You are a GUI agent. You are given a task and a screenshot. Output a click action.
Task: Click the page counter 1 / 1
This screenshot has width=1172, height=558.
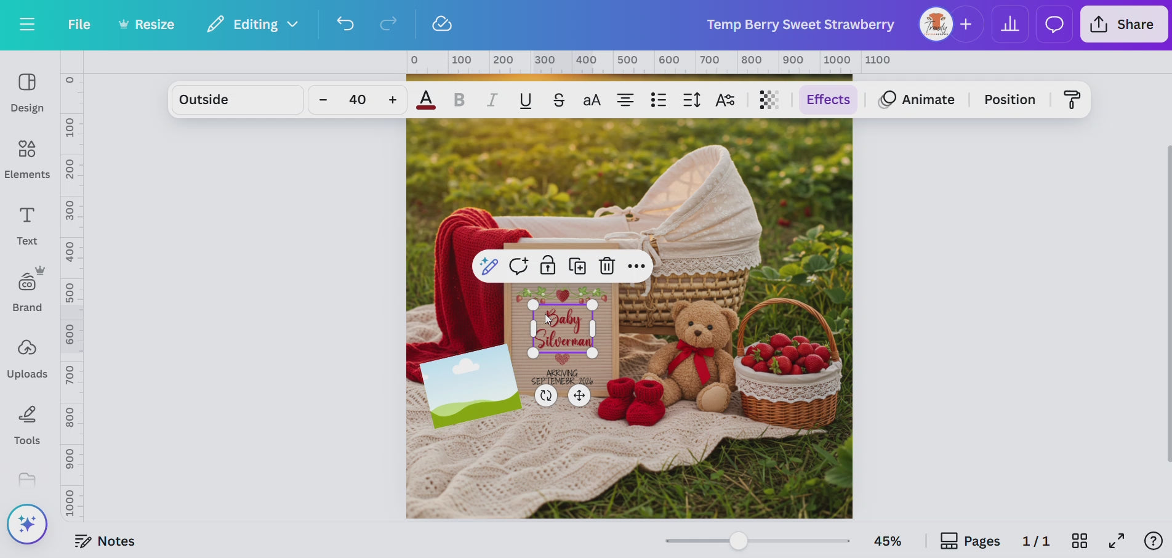click(1036, 541)
